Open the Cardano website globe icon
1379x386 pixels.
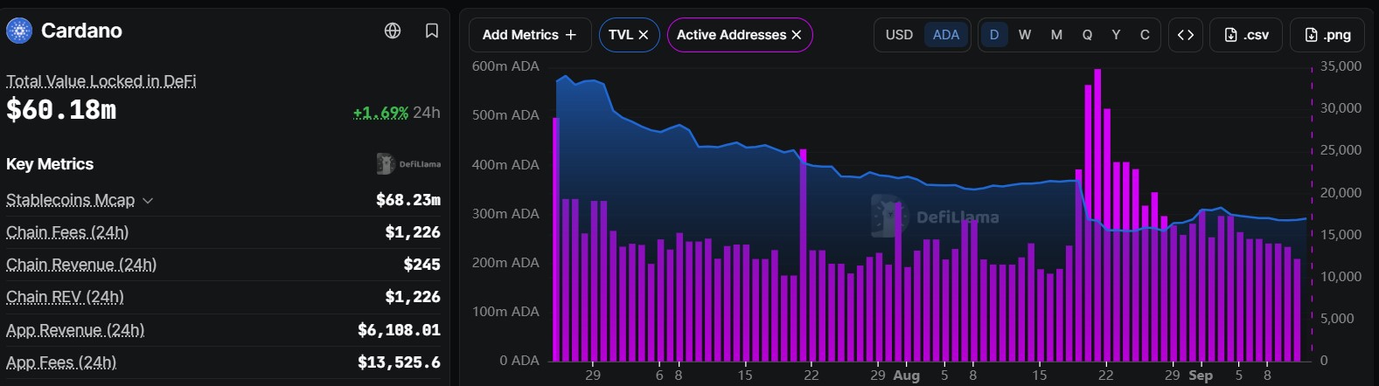[393, 31]
